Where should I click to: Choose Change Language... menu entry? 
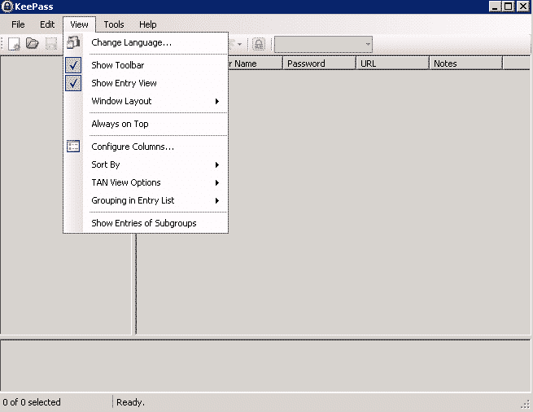tap(146, 42)
